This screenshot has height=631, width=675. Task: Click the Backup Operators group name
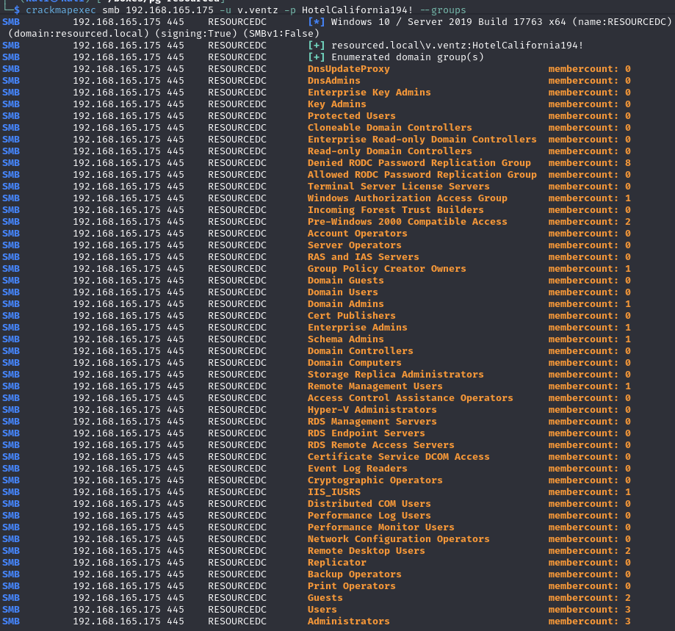(354, 574)
